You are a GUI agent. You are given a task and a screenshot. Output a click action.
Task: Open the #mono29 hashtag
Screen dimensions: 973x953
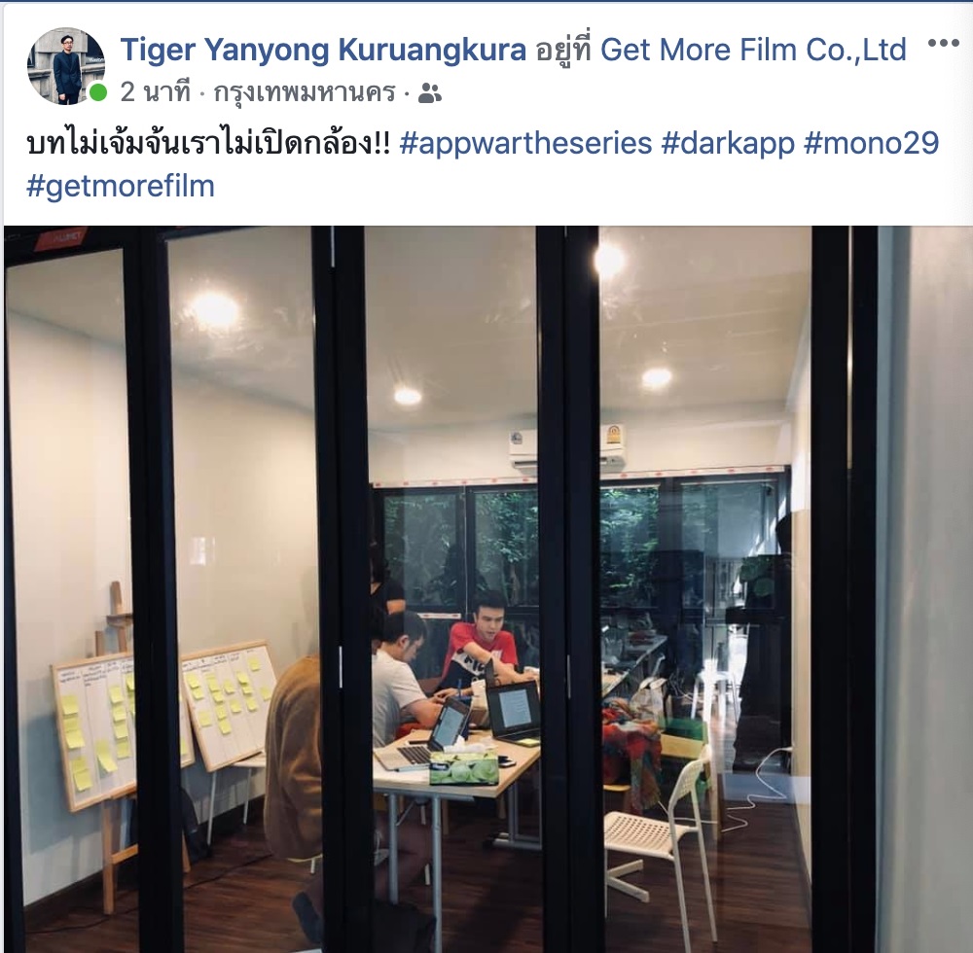pyautogui.click(x=871, y=143)
